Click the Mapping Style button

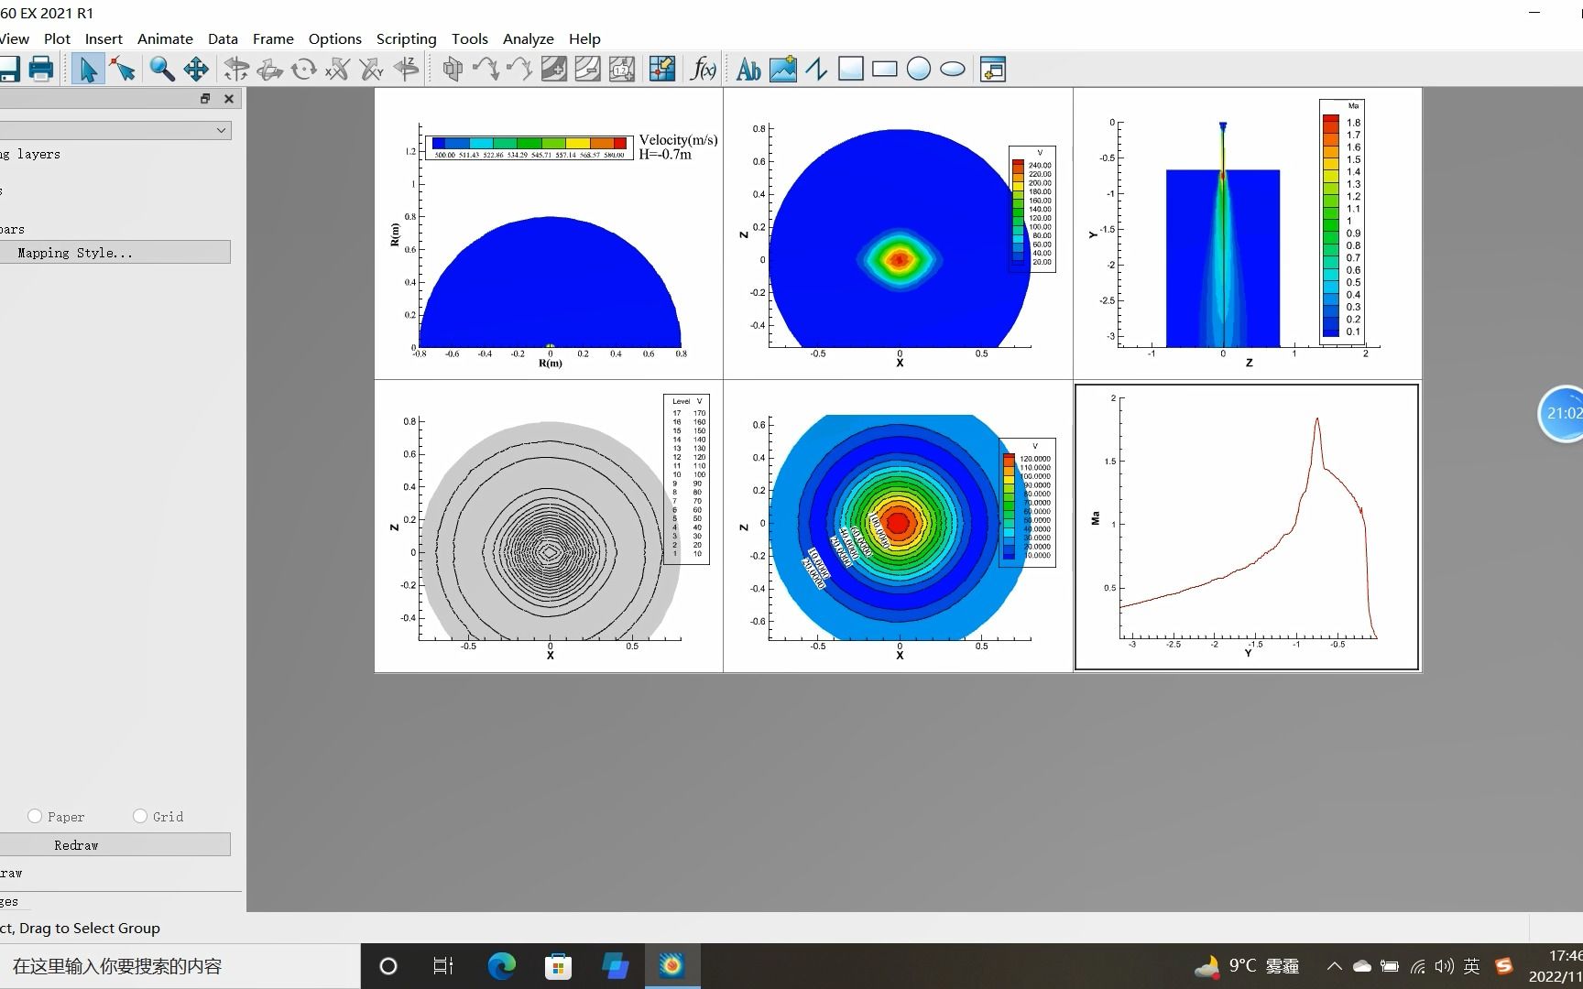[115, 253]
